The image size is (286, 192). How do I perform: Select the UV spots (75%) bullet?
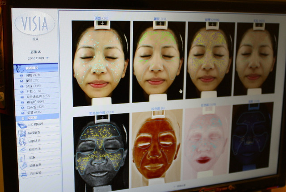pos(22,97)
